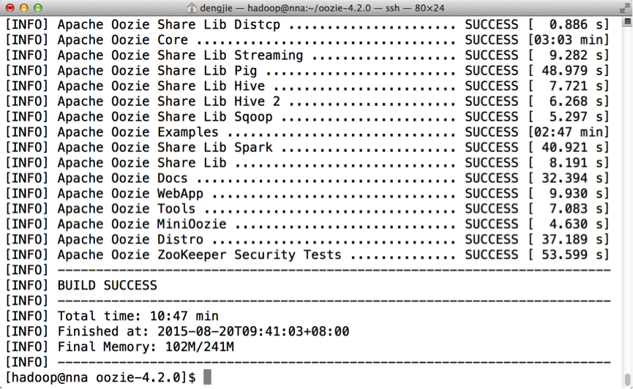Click the split pane icon below title bar
633x389 pixels.
coord(627,22)
